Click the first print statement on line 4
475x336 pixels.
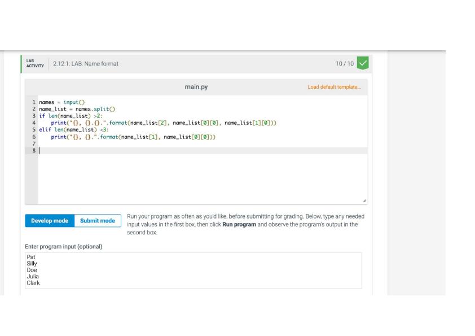point(164,123)
